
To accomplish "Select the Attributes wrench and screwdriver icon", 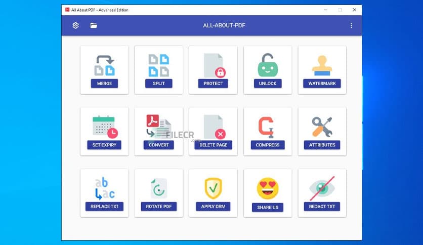I will (322, 126).
